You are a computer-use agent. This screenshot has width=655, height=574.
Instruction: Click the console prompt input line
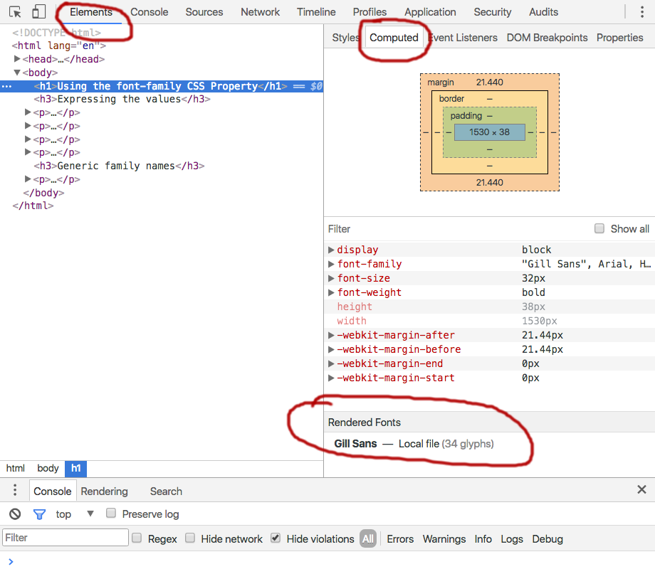(327, 561)
